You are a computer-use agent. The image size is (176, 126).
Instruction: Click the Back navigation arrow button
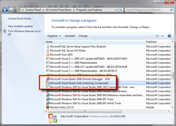[5, 10]
